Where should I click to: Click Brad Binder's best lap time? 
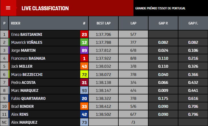pyautogui.click(x=104, y=107)
